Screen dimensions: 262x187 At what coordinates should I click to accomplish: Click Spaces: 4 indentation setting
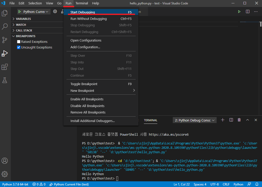[x=200, y=184]
